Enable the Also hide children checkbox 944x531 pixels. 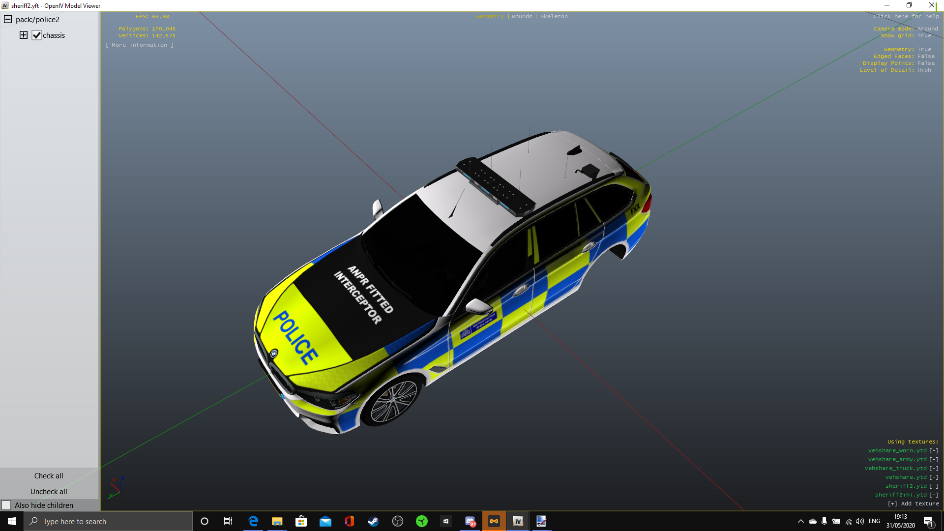click(6, 505)
